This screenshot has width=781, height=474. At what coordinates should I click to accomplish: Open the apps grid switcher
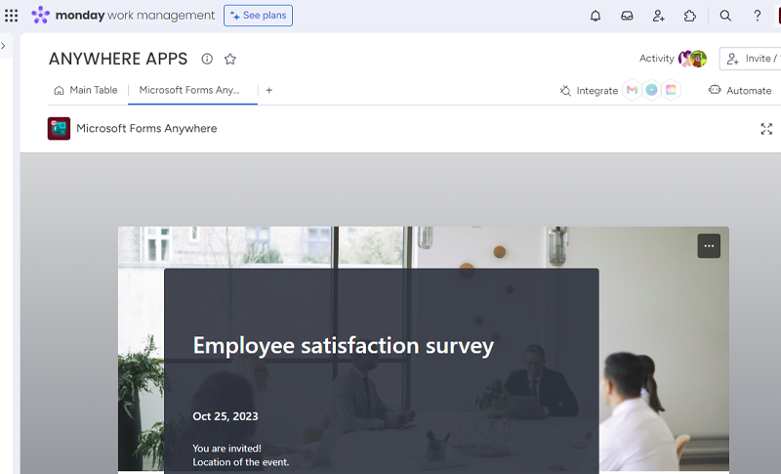[12, 16]
